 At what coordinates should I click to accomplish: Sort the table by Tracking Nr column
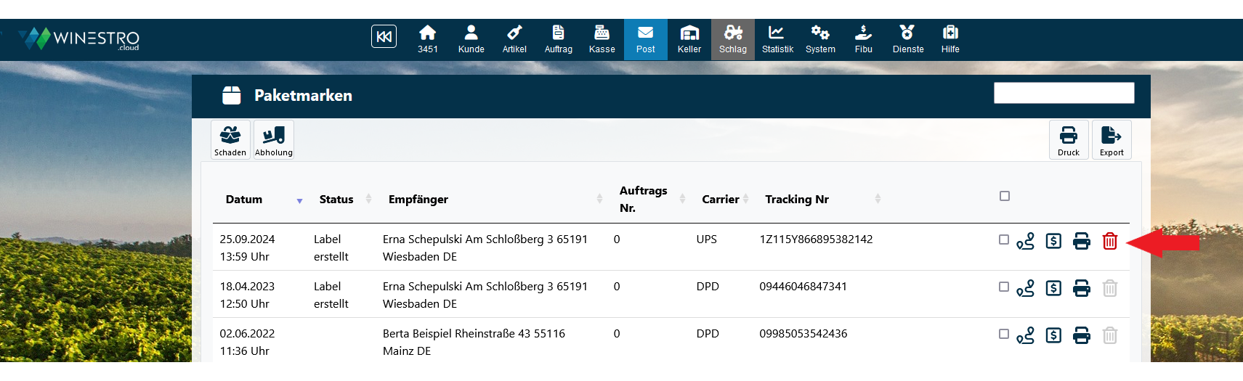[878, 199]
